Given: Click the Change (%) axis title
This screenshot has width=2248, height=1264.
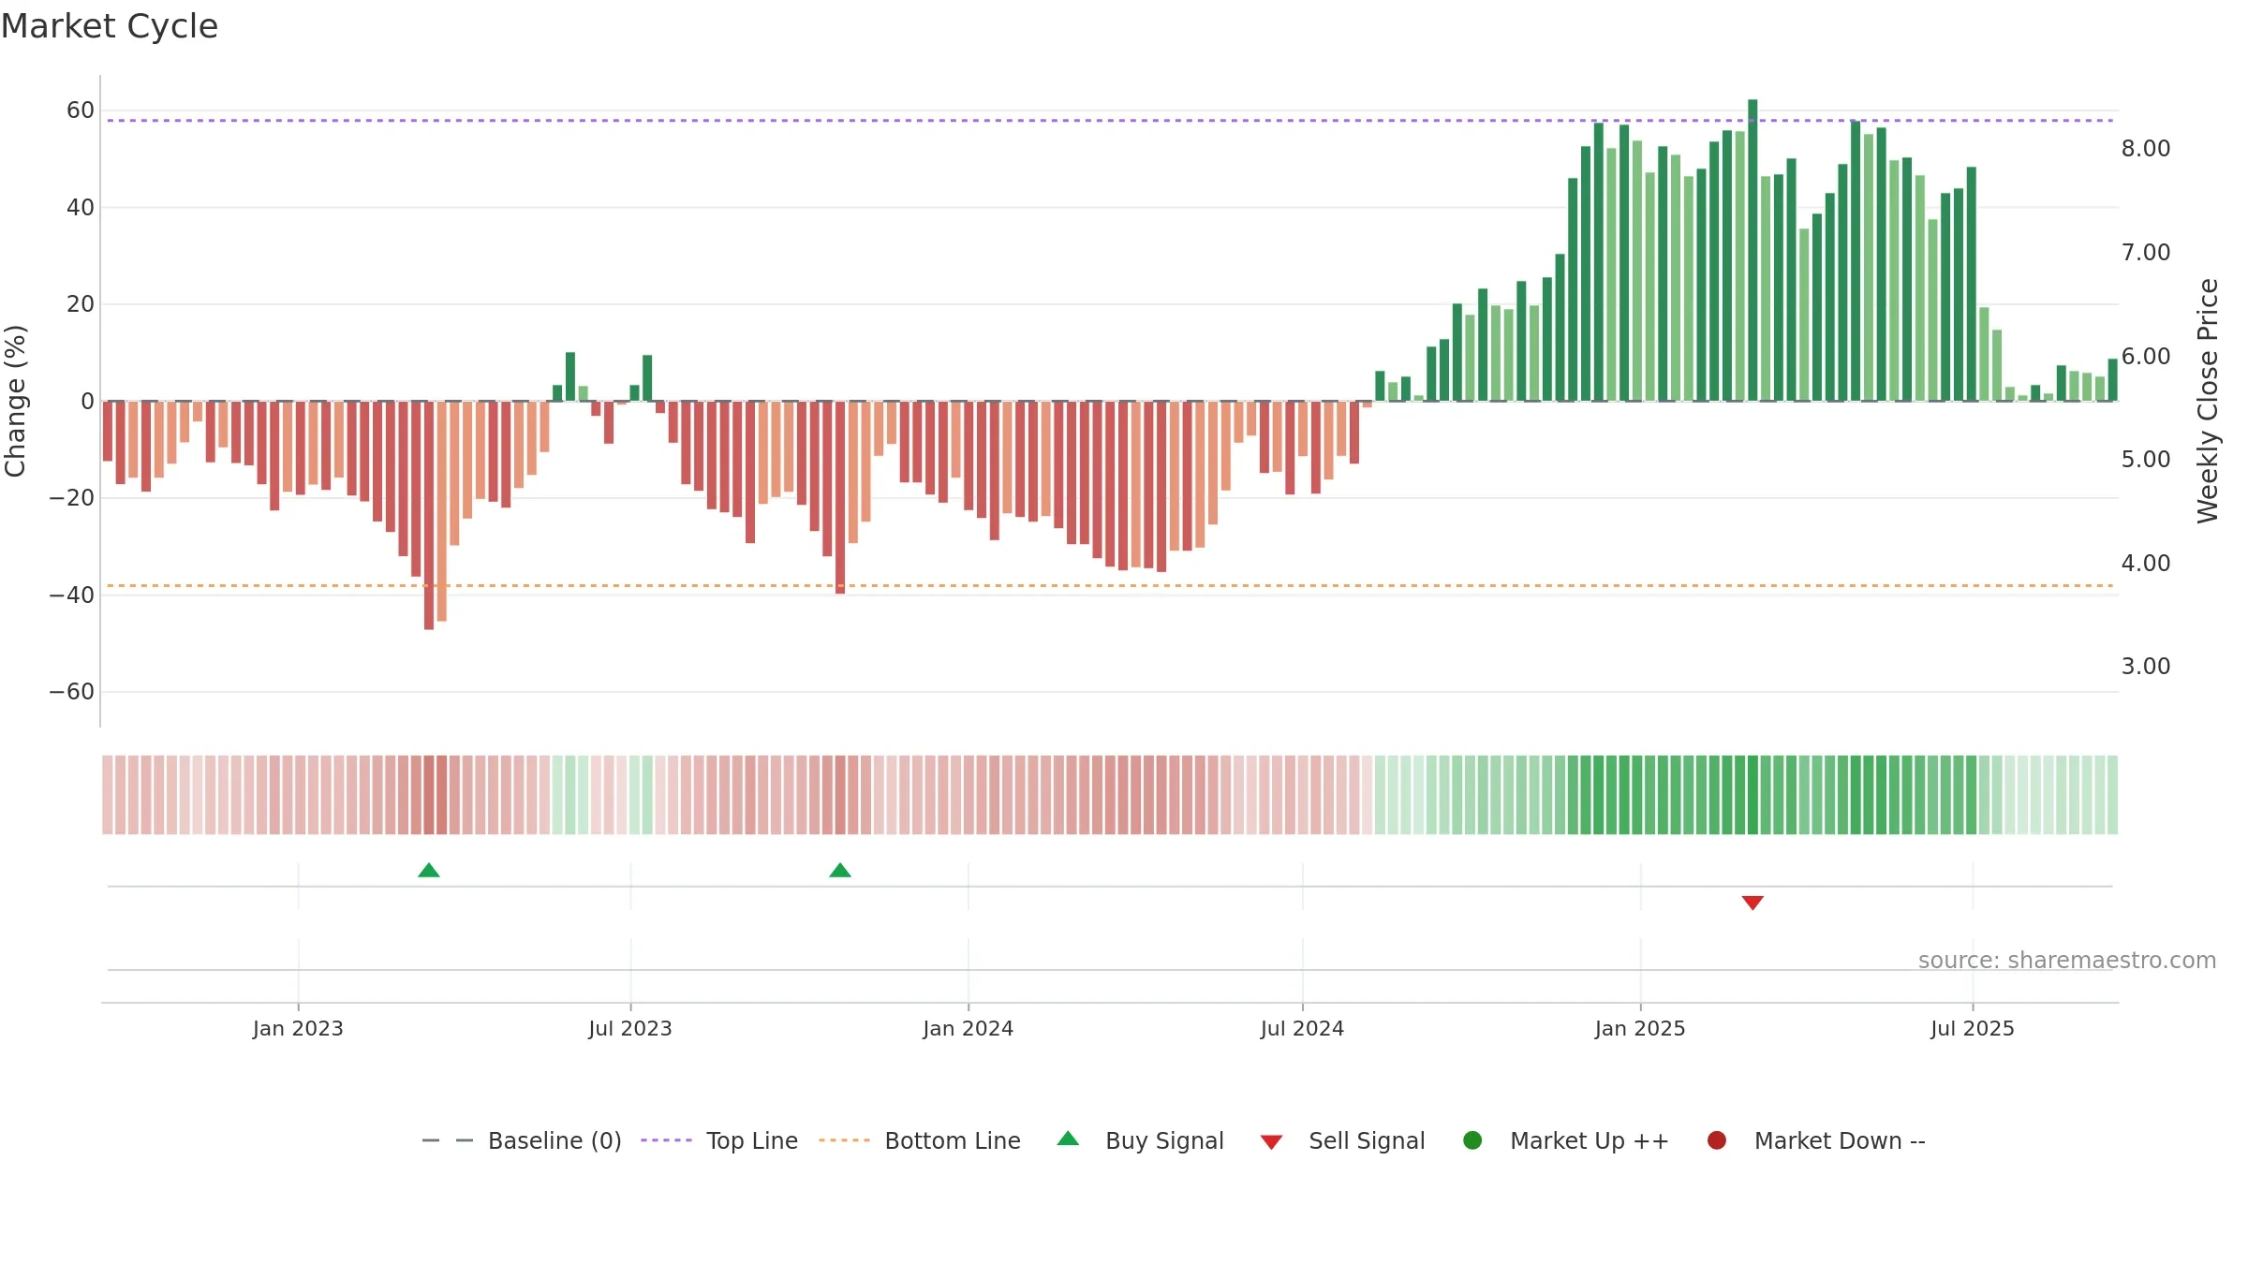Looking at the screenshot, I should pos(15,401).
